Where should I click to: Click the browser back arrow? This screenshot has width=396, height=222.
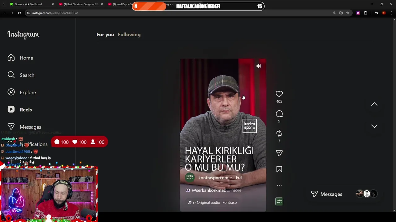pyautogui.click(x=4, y=13)
